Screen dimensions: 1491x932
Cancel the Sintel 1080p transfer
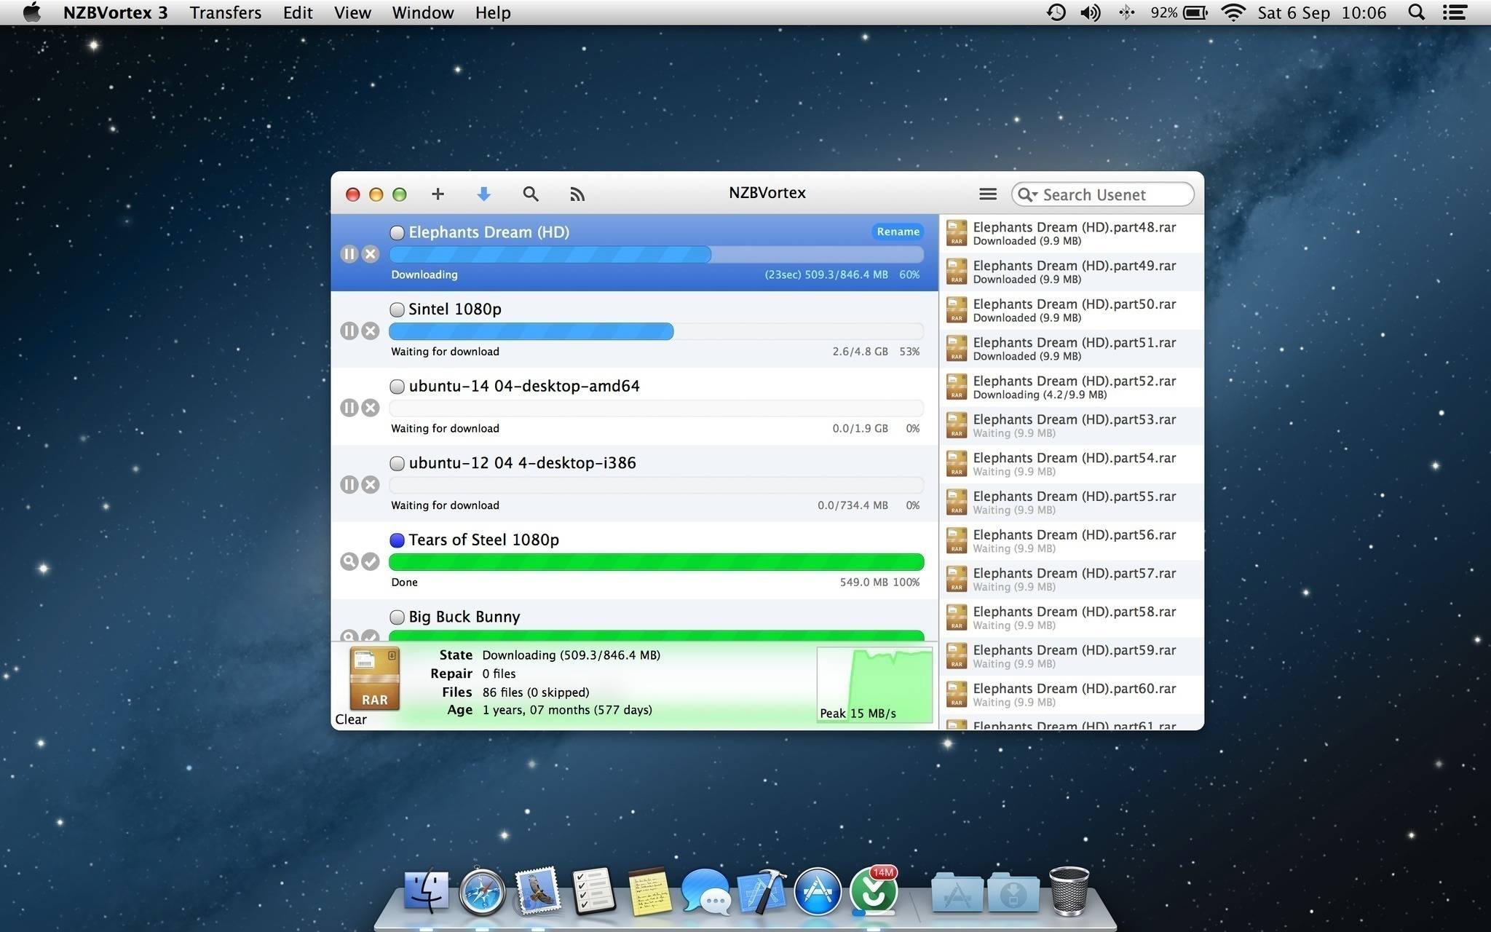[371, 331]
